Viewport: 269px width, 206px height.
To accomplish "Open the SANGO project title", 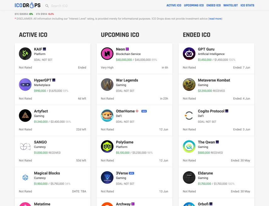I will pos(40,142).
